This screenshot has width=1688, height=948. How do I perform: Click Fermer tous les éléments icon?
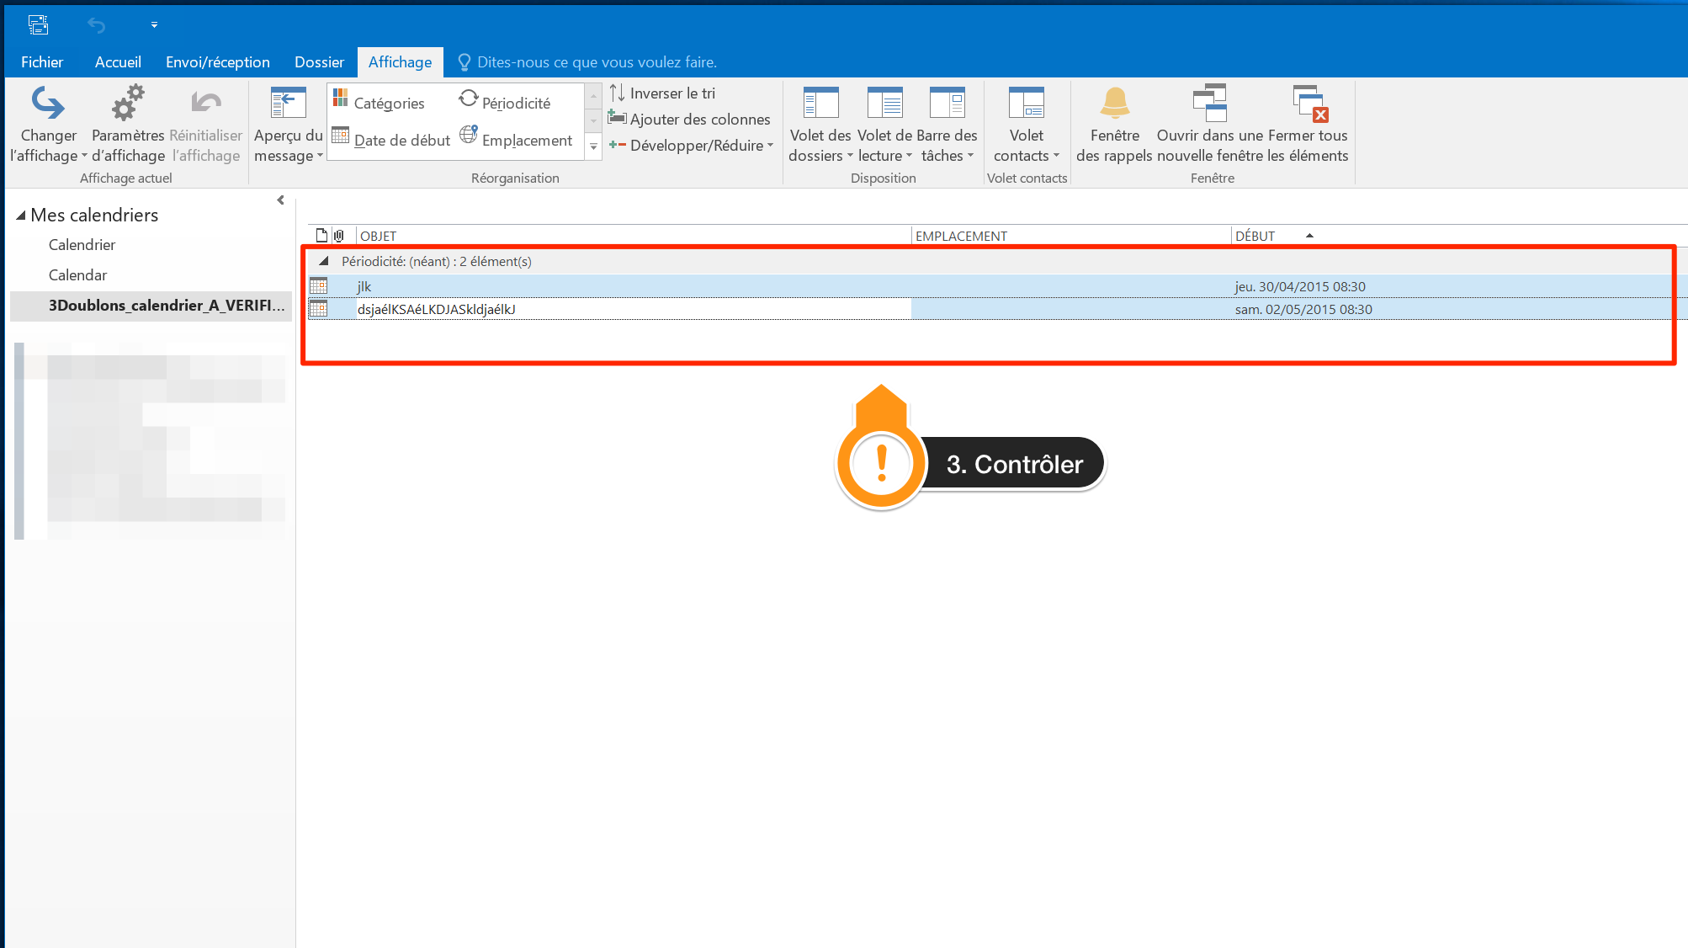1308,104
